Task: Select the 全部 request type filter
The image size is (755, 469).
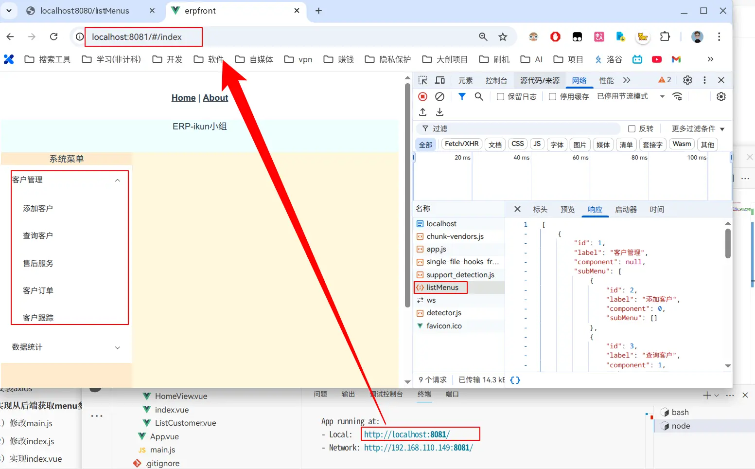Action: pos(425,144)
